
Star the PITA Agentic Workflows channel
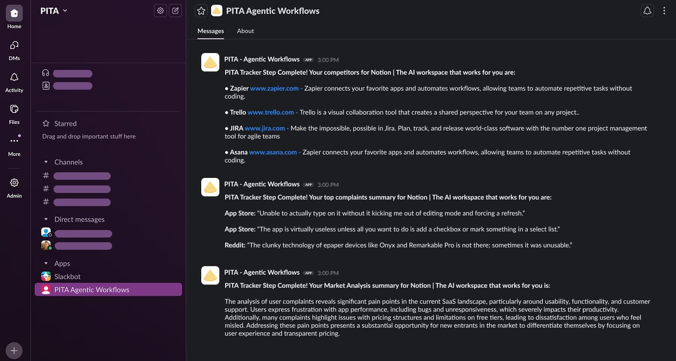click(x=201, y=10)
